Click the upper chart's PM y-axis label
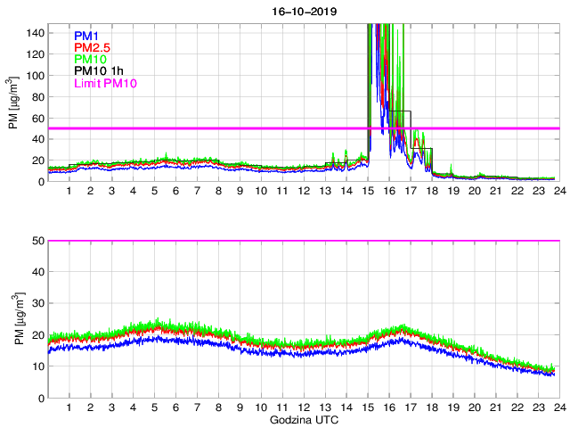The width and height of the screenshot is (570, 428). click(14, 103)
